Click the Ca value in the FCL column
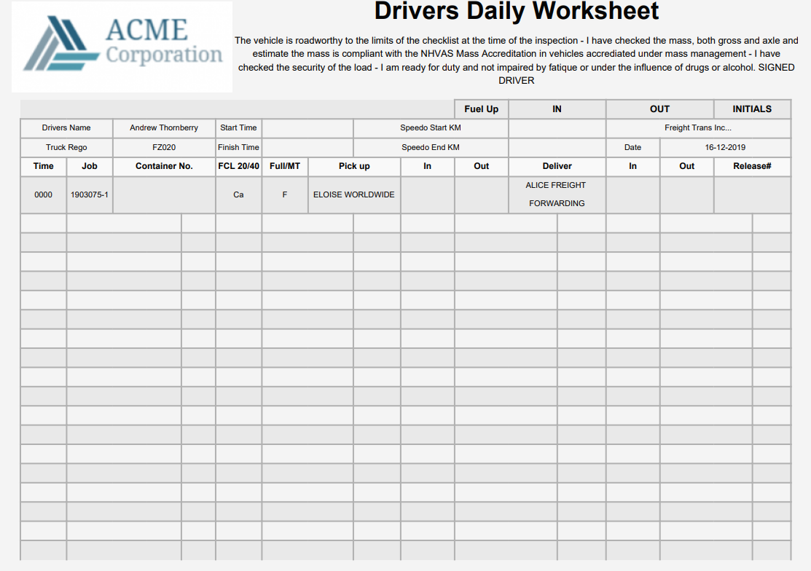Image resolution: width=811 pixels, height=571 pixels. (238, 194)
